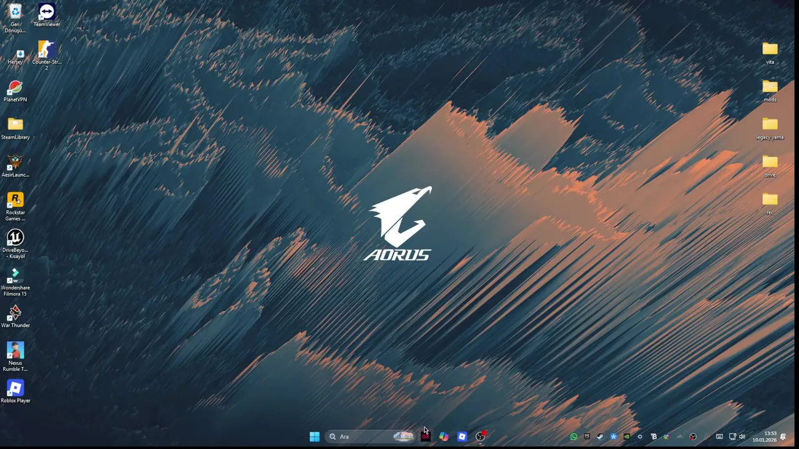Open Copilot from the taskbar

click(444, 437)
